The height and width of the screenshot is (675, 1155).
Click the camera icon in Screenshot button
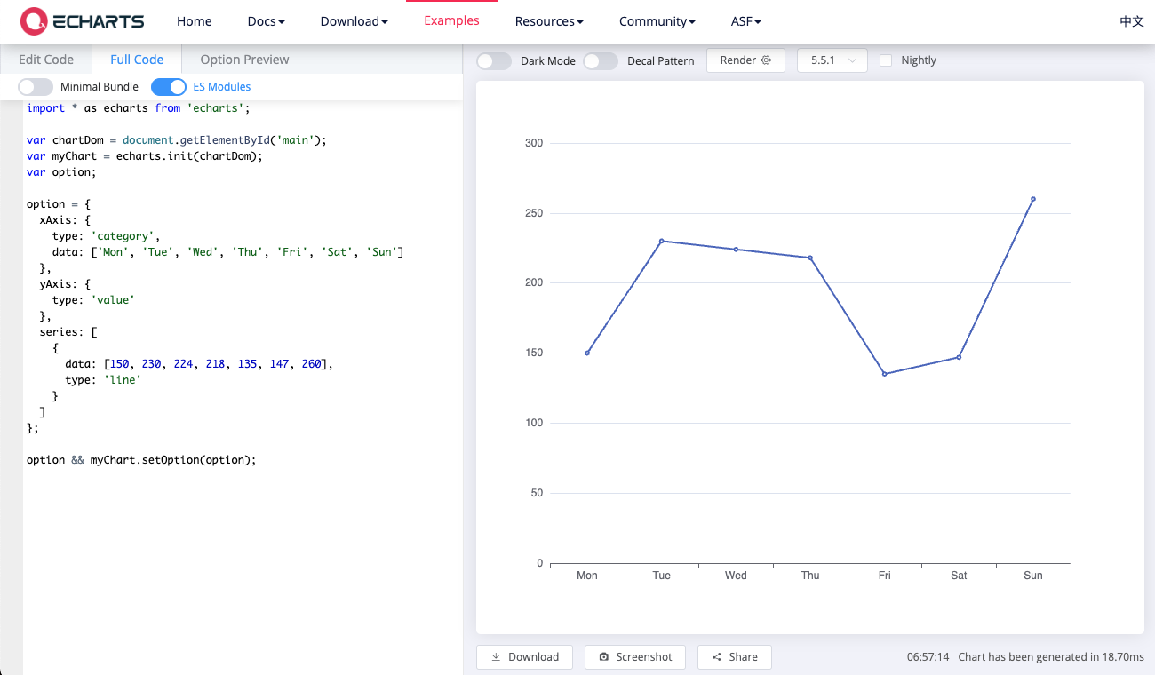pyautogui.click(x=604, y=657)
